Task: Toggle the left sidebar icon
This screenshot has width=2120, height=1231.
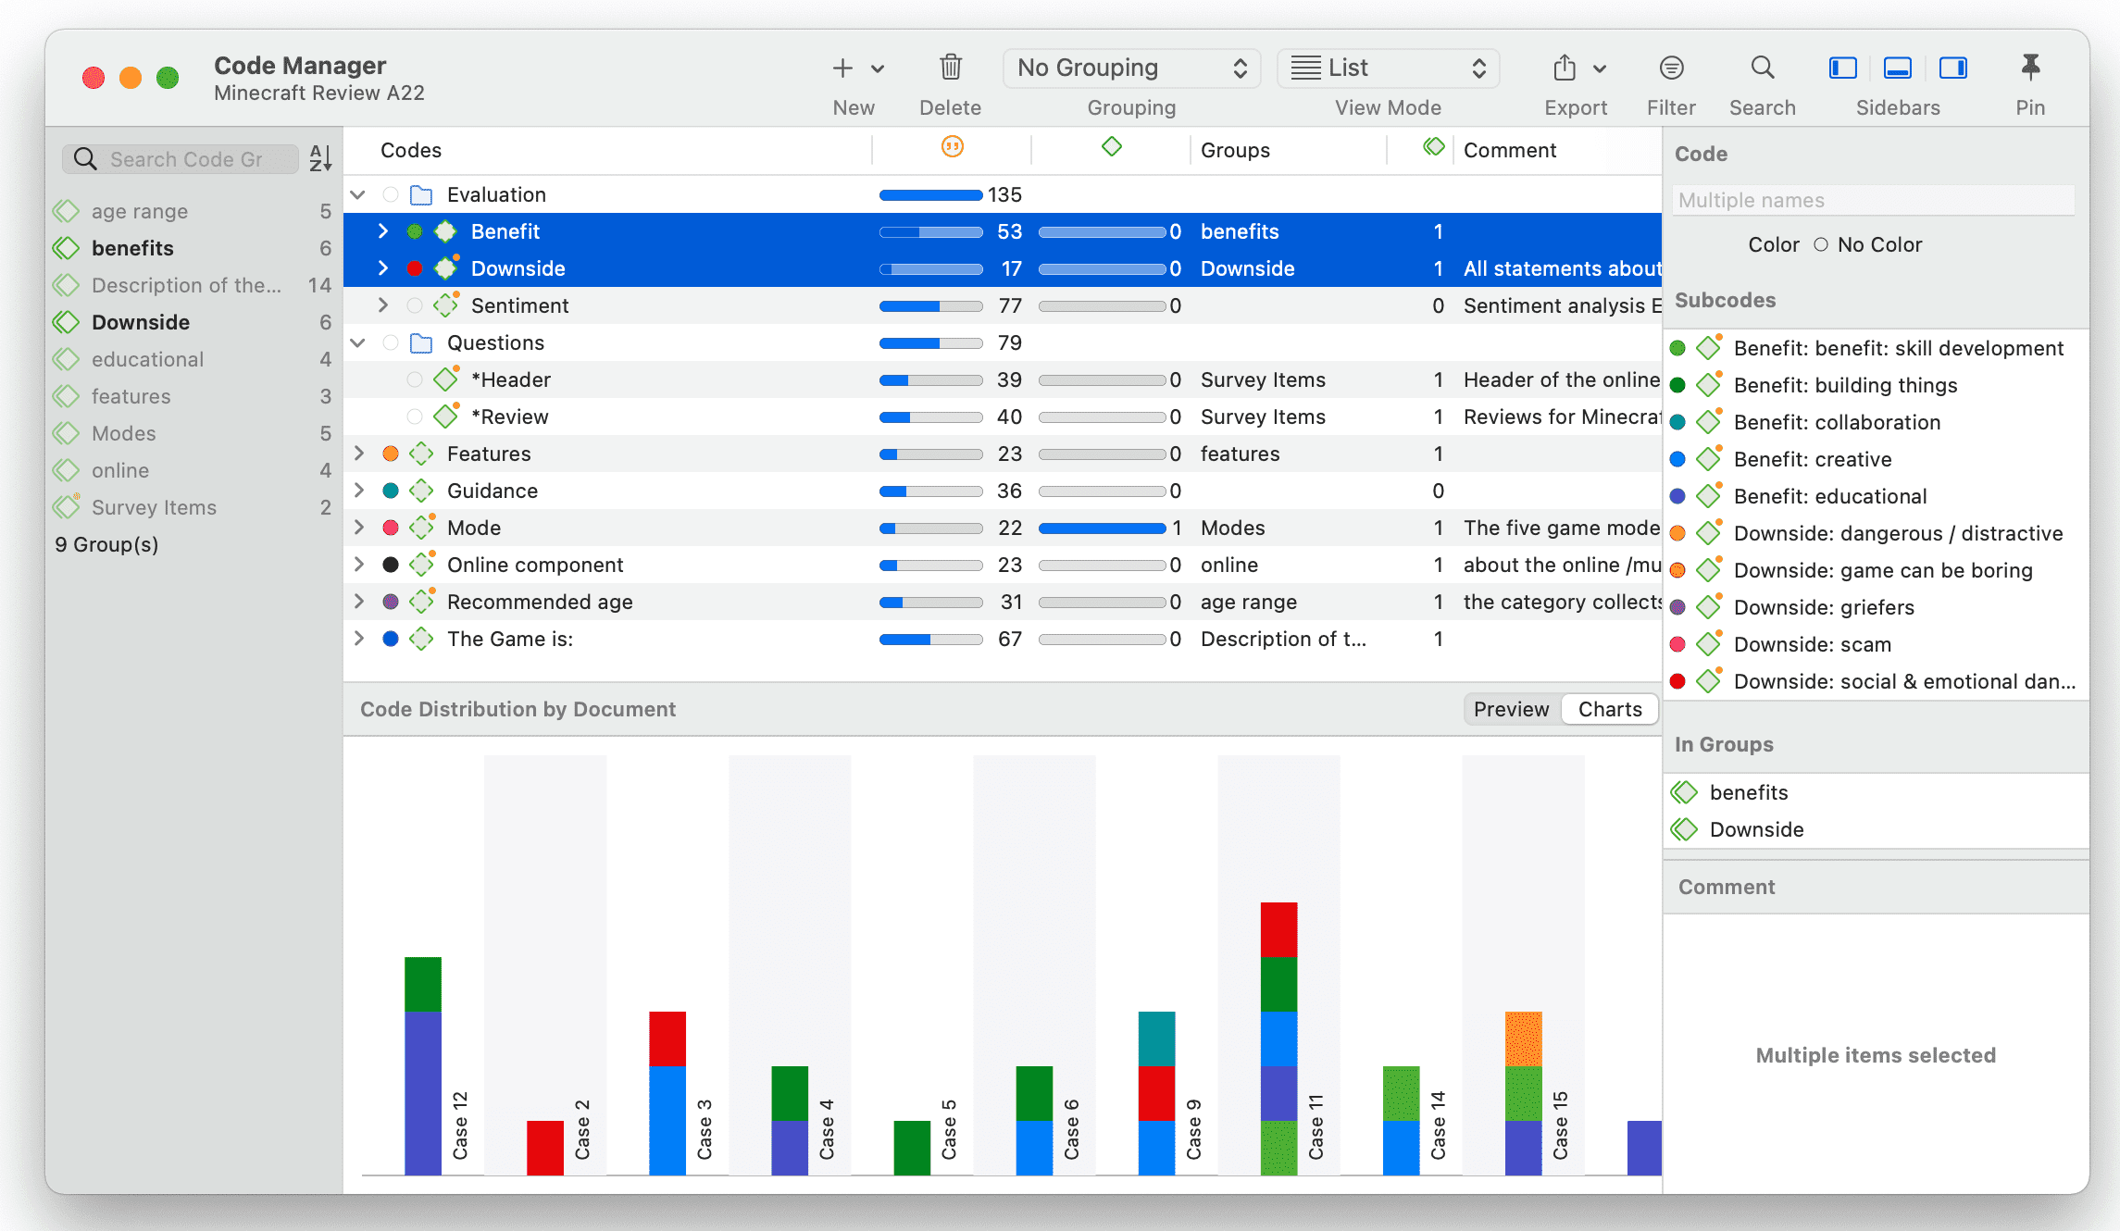Action: 1842,68
